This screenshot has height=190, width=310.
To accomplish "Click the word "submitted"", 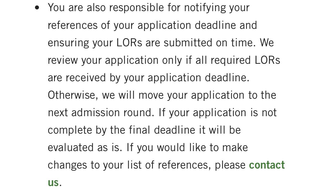I will [x=188, y=43].
